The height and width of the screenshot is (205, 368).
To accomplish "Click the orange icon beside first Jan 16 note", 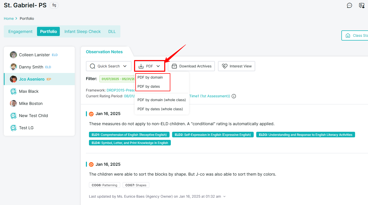I will coord(91,114).
